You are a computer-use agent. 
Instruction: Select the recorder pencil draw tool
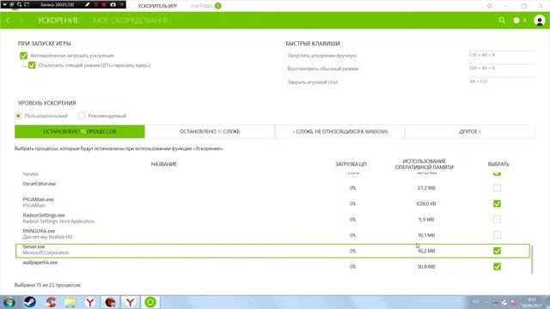click(87, 4)
